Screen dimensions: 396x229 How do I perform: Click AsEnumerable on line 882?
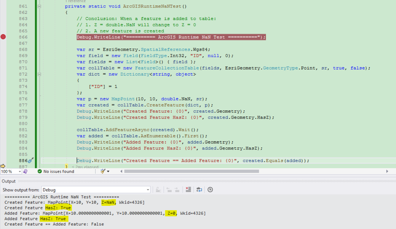[158, 136]
